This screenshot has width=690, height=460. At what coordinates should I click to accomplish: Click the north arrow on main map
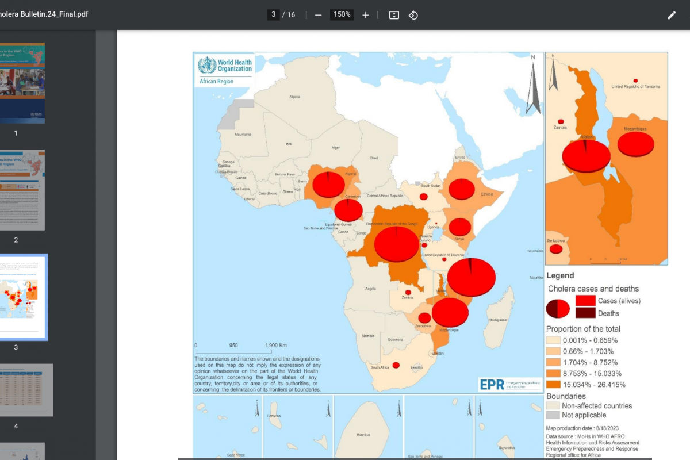tap(533, 86)
